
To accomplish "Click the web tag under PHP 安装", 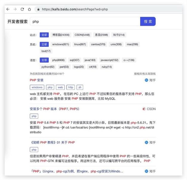I will [60, 87].
